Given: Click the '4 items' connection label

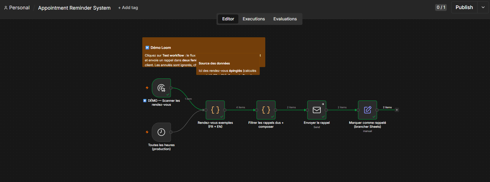Looking at the screenshot, I should [x=241, y=107].
